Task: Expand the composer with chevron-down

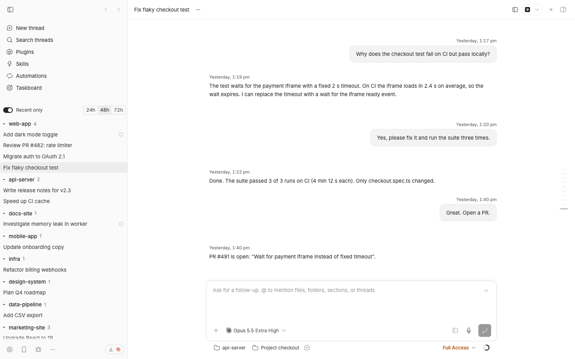Action: pyautogui.click(x=486, y=291)
